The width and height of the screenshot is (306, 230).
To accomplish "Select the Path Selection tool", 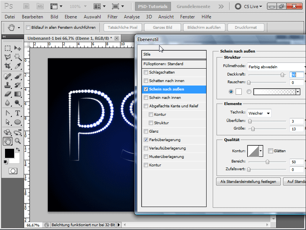I will (x=8, y=122).
